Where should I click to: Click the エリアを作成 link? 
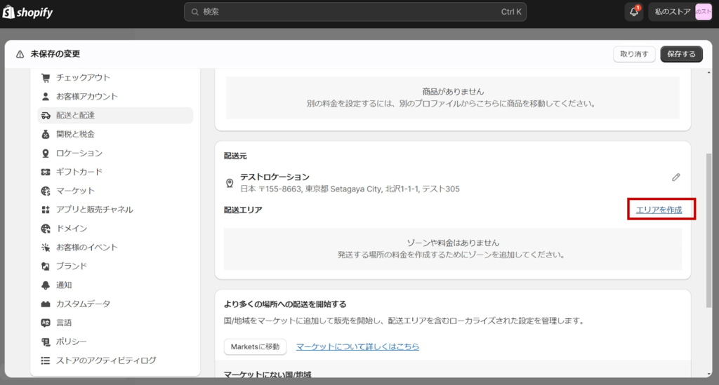[x=659, y=210]
